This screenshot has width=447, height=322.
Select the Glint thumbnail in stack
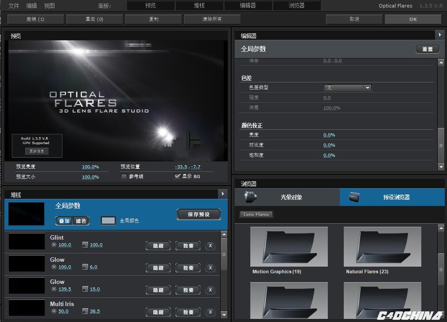coord(27,241)
